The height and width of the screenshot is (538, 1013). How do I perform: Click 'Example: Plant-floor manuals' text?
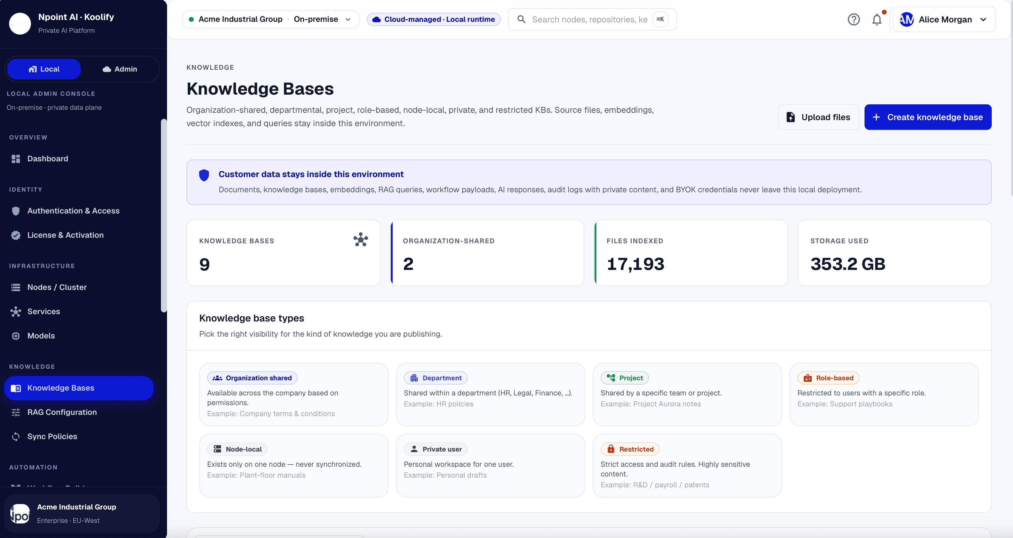pos(256,475)
